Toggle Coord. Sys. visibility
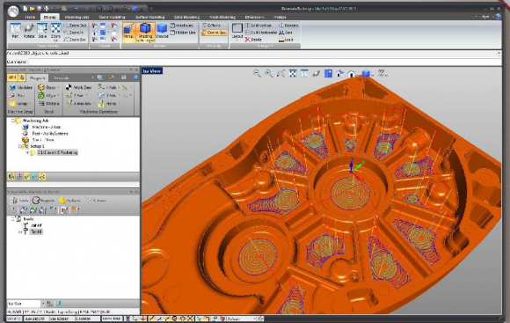 [214, 33]
